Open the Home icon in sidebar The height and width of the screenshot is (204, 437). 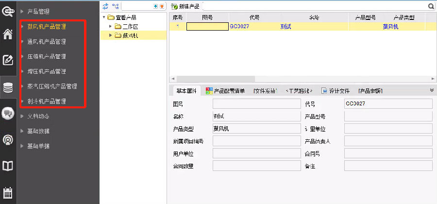pyautogui.click(x=8, y=34)
